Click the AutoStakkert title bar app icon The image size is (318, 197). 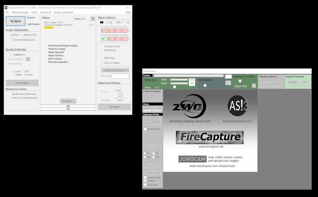click(6, 8)
